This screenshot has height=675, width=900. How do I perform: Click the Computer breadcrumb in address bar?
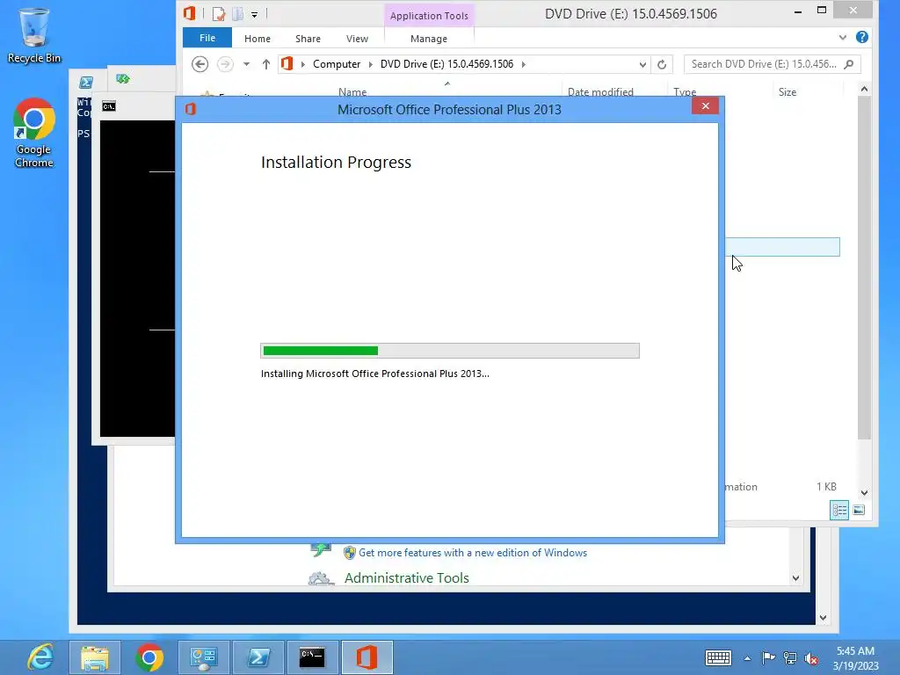(x=337, y=63)
